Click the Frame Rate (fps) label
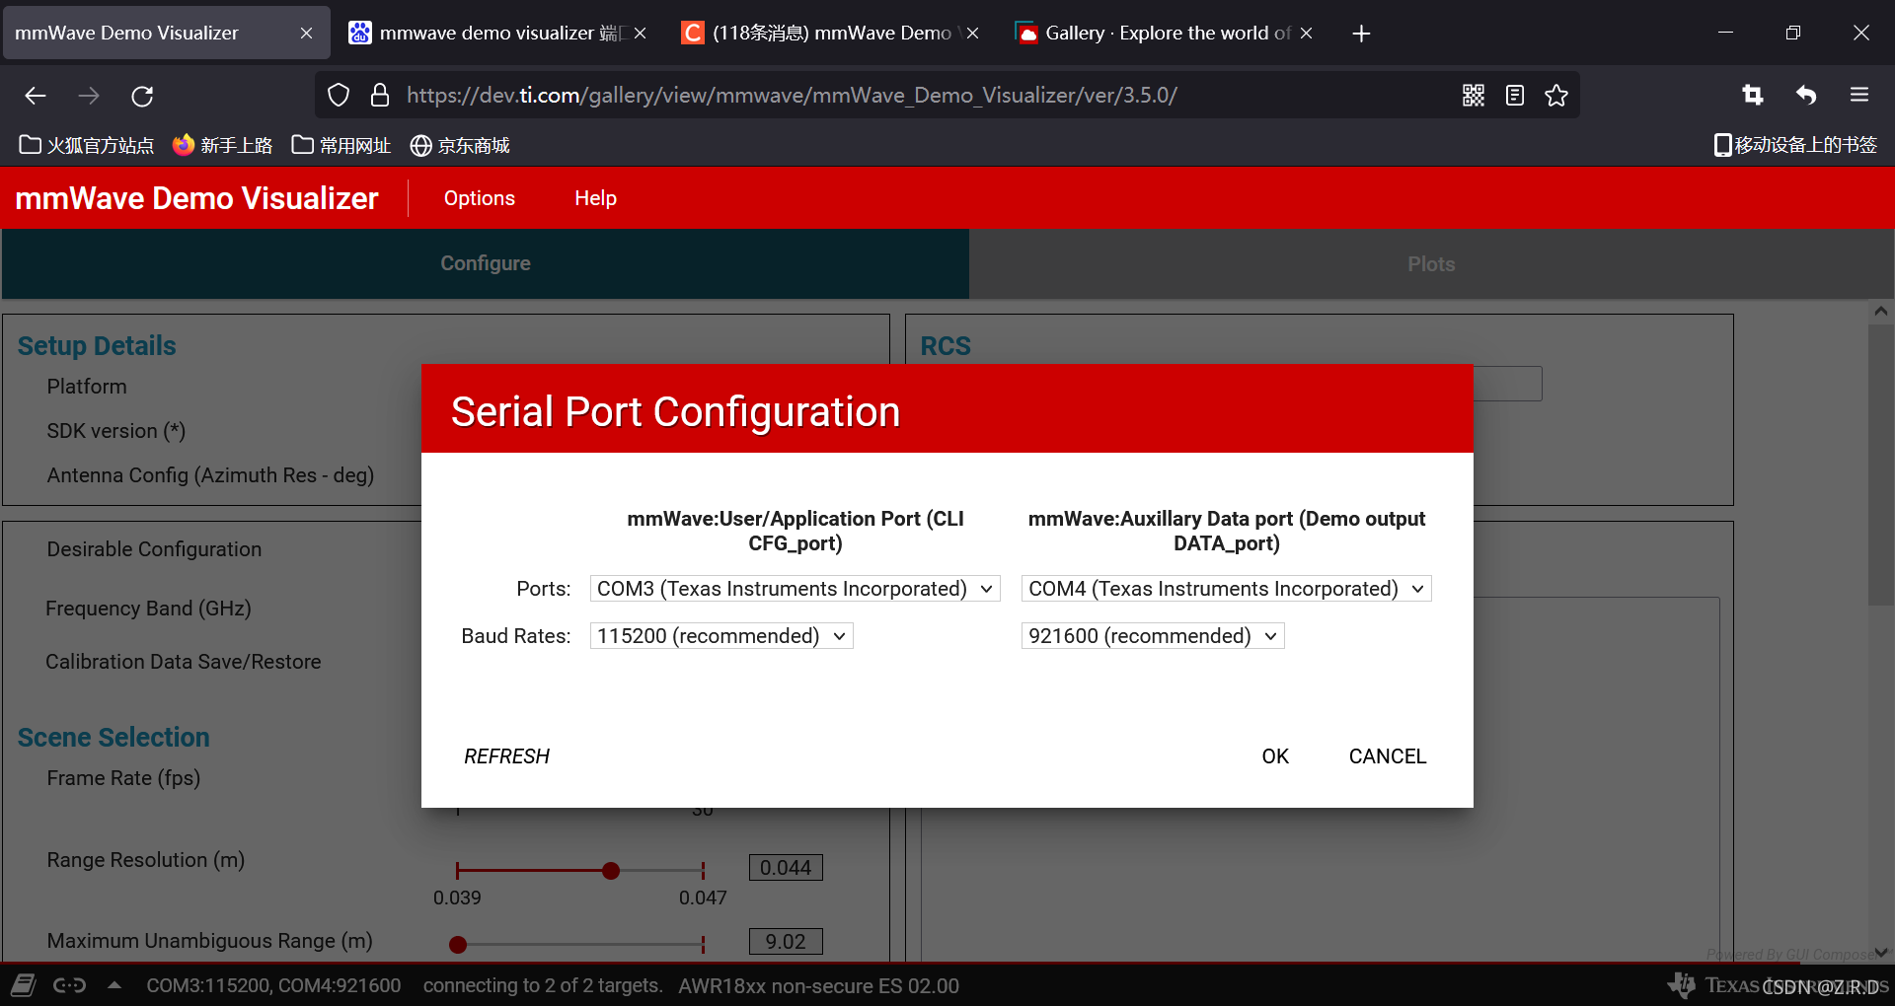The height and width of the screenshot is (1006, 1895). (x=123, y=778)
